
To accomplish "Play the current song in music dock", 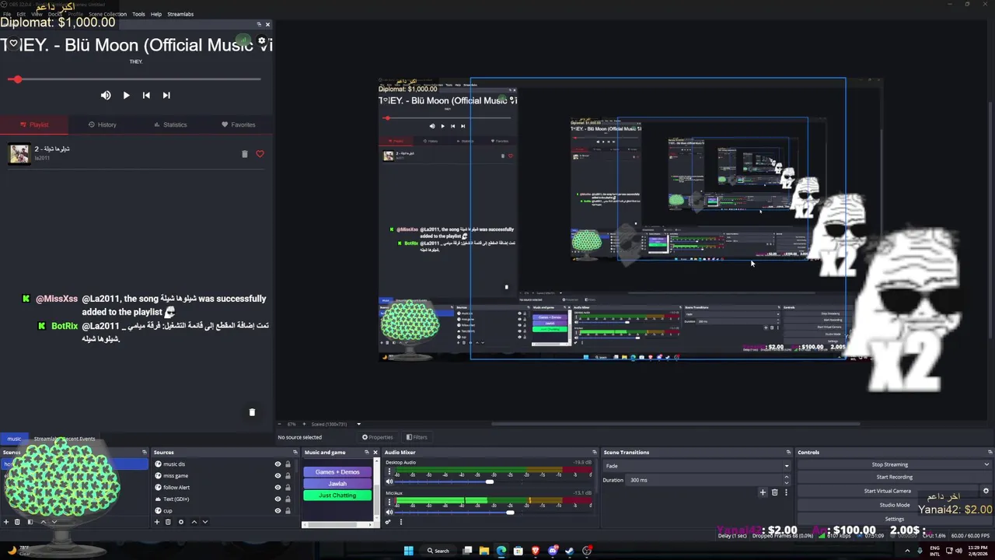I will (126, 95).
